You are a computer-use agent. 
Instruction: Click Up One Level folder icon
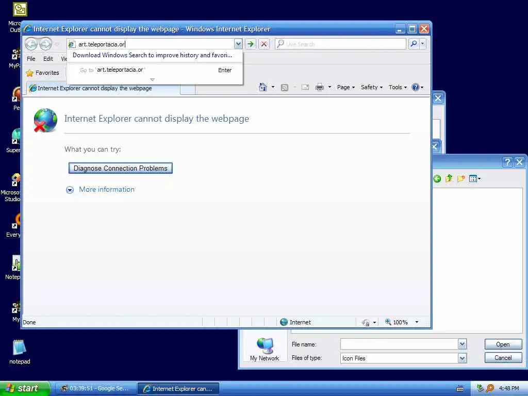[x=449, y=178]
